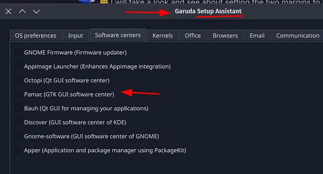The width and height of the screenshot is (323, 174).
Task: Open the Input tab
Action: point(75,36)
